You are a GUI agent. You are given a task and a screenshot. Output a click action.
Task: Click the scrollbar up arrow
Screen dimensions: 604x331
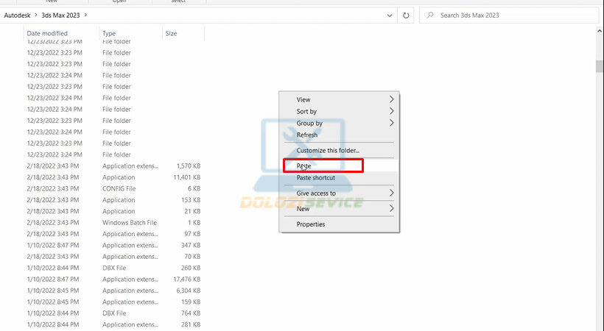[600, 31]
